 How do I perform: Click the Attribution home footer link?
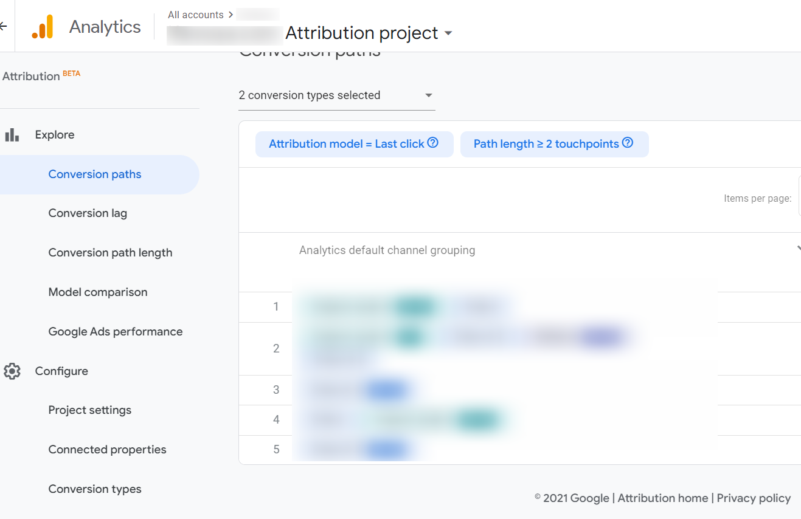tap(663, 498)
